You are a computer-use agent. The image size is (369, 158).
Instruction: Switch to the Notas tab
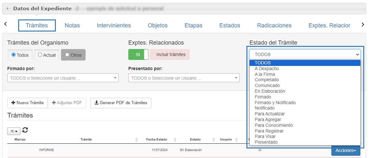coord(72,25)
